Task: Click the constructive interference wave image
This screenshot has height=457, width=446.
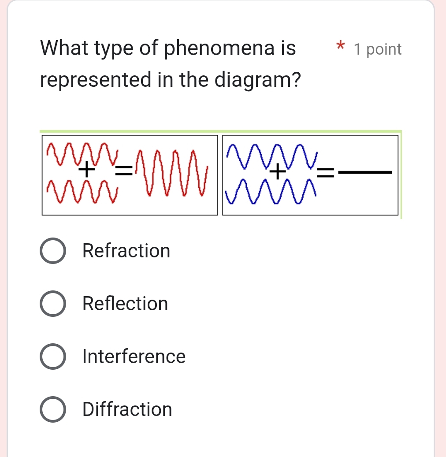Action: coord(130,174)
